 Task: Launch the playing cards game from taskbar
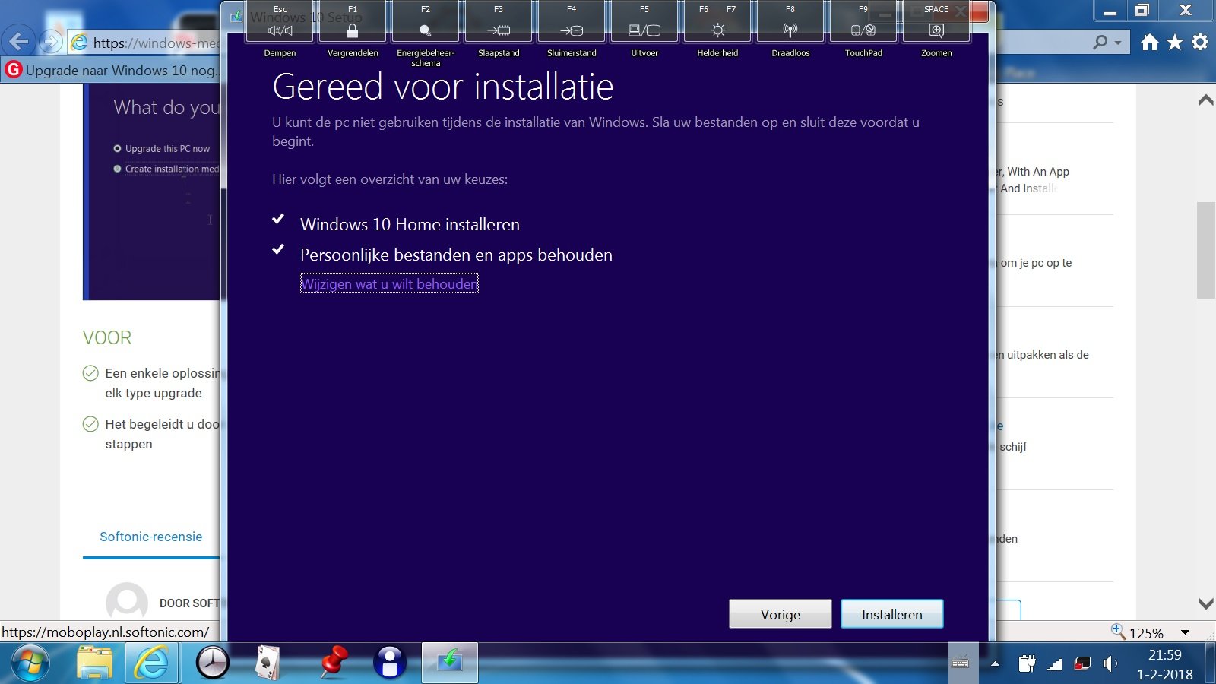pyautogui.click(x=268, y=663)
